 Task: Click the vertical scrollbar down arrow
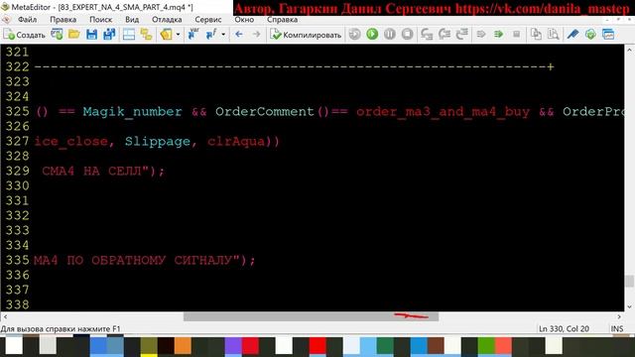629,306
